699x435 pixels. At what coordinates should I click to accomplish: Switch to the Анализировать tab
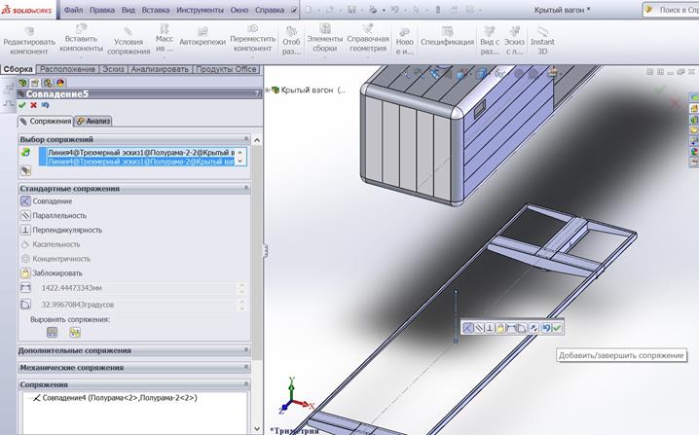pos(159,69)
